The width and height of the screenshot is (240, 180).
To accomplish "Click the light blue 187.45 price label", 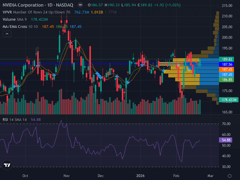I will click(227, 74).
